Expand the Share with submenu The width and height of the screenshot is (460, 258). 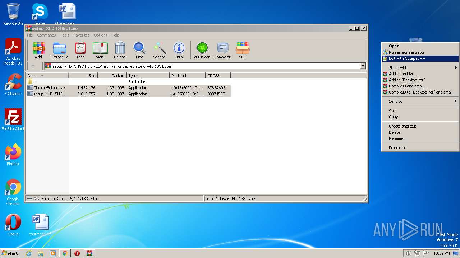pos(420,67)
